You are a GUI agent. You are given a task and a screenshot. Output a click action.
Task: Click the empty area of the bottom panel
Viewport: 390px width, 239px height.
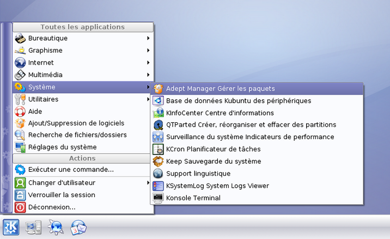[x=245, y=227]
